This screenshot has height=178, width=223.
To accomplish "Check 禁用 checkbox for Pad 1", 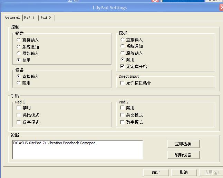I will pos(19,108).
